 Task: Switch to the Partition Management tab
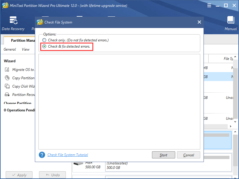click(19, 41)
